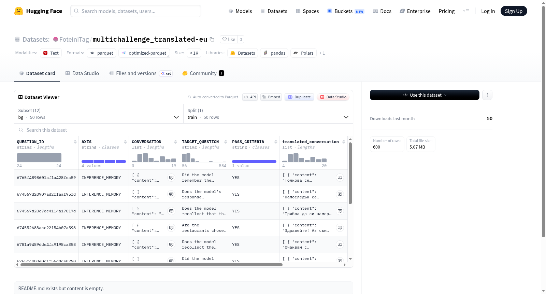Open the Subset bg dropdown
The height and width of the screenshot is (294, 546).
point(99,114)
